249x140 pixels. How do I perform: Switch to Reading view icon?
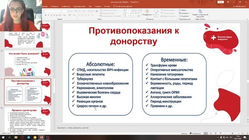pos(216,133)
